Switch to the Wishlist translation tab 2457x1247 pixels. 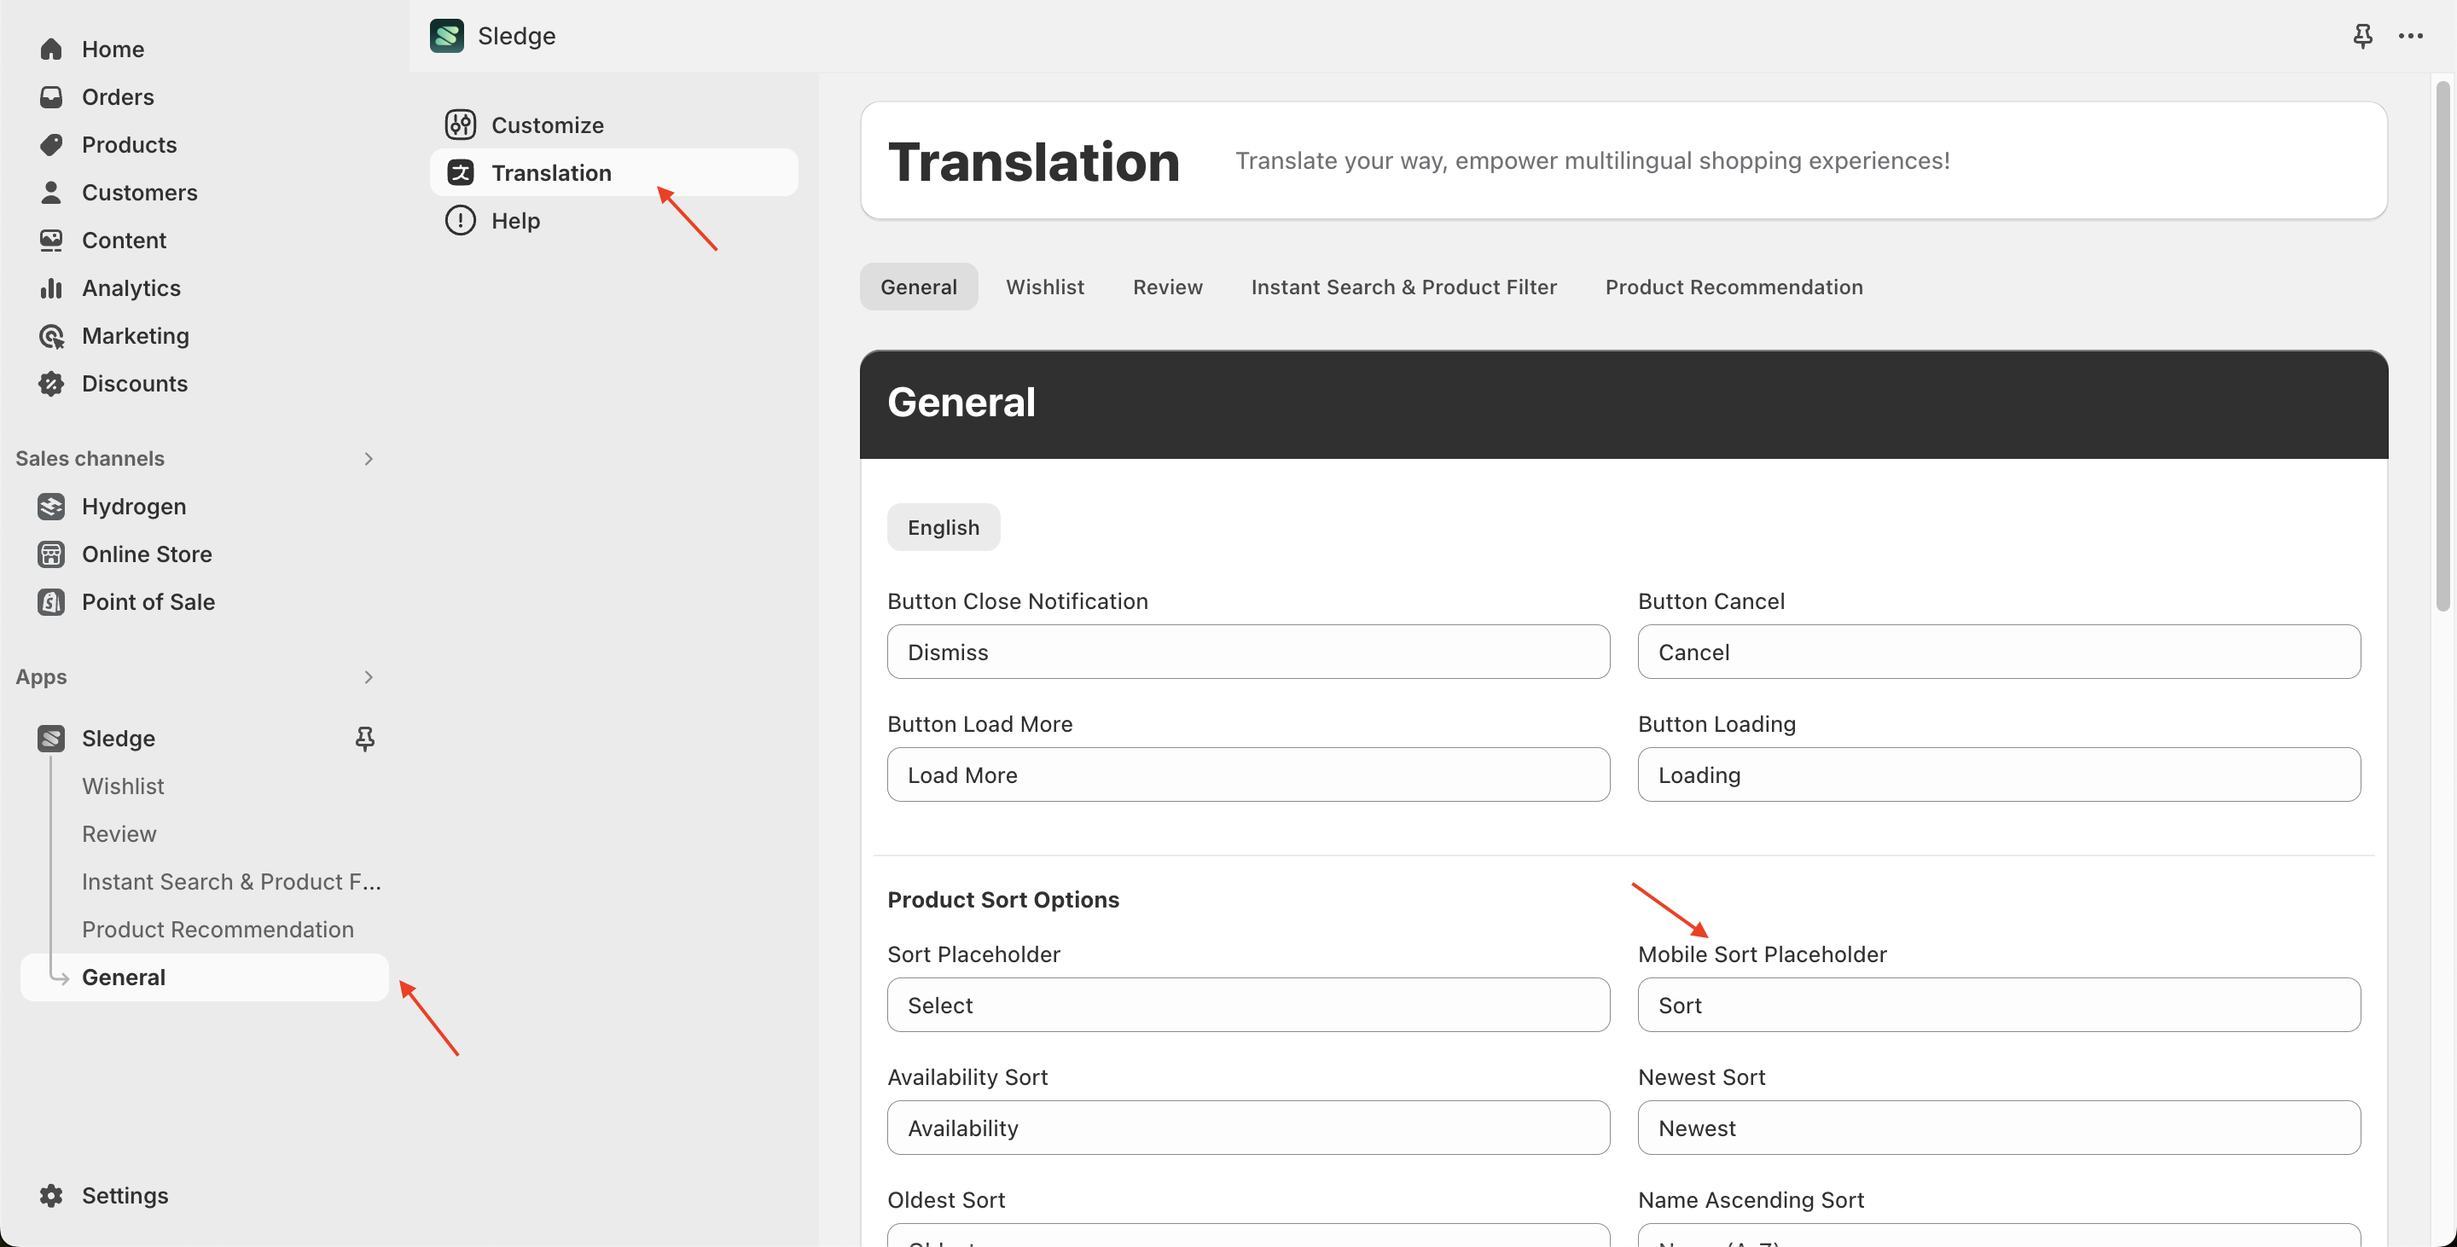coord(1044,287)
